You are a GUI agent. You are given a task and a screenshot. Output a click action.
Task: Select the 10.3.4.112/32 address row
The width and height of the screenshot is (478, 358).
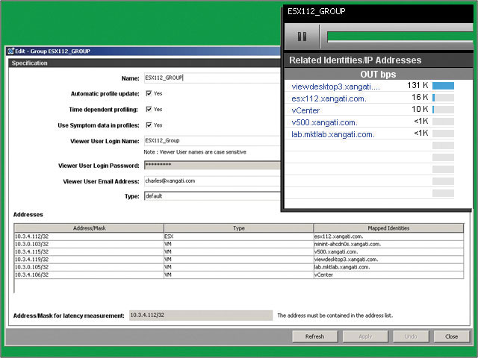[239, 236]
